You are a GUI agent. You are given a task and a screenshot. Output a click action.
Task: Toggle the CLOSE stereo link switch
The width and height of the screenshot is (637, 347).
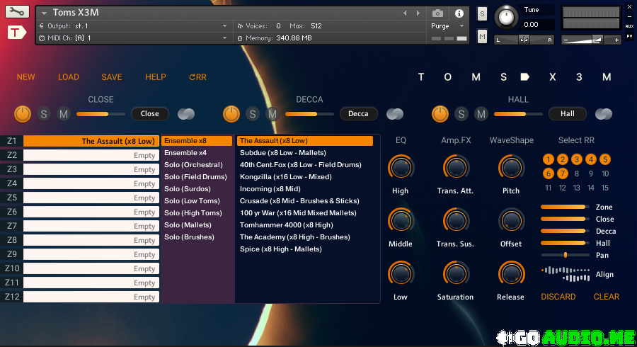186,114
